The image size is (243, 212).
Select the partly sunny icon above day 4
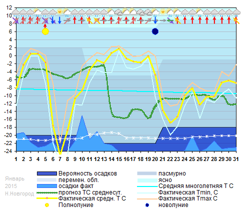pos(37,11)
